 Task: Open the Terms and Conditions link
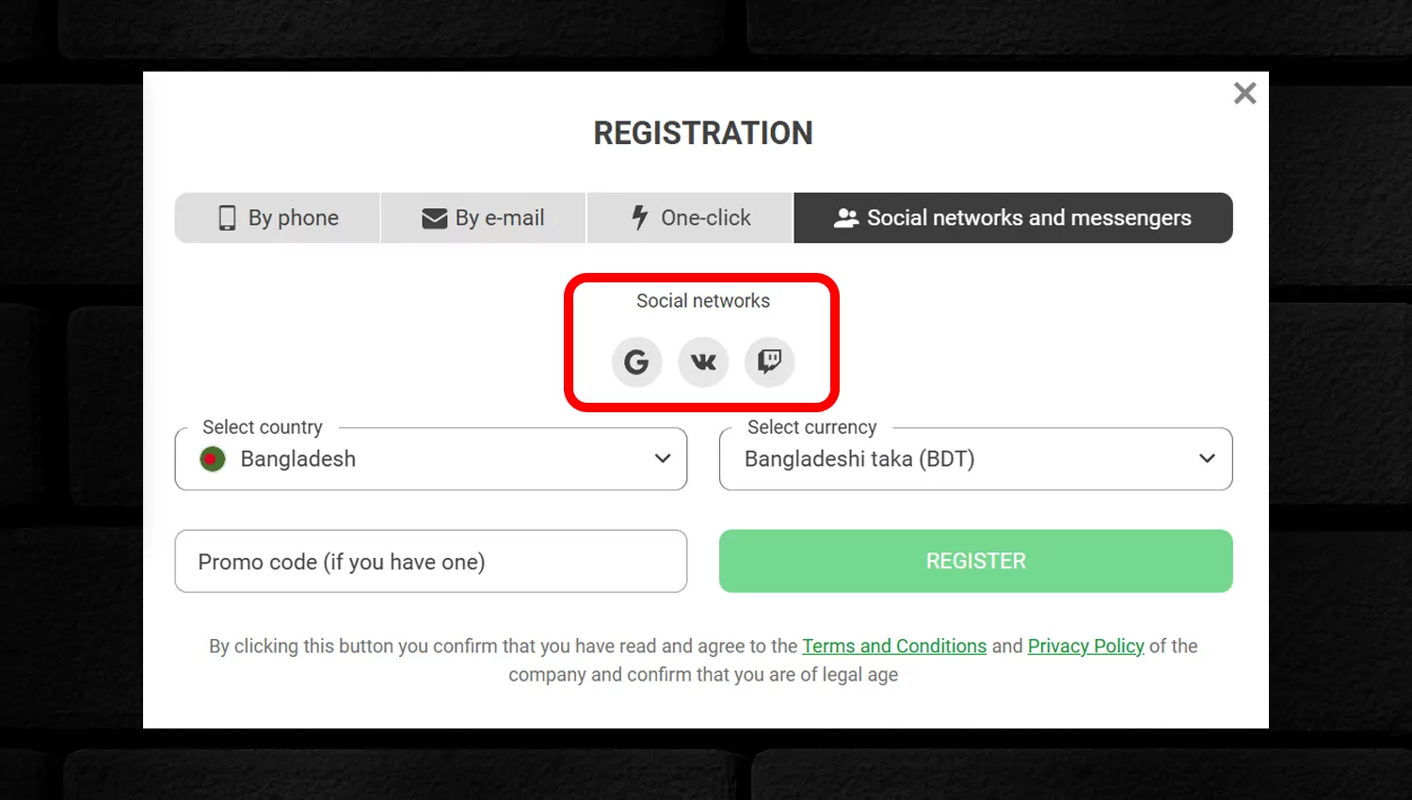(894, 647)
